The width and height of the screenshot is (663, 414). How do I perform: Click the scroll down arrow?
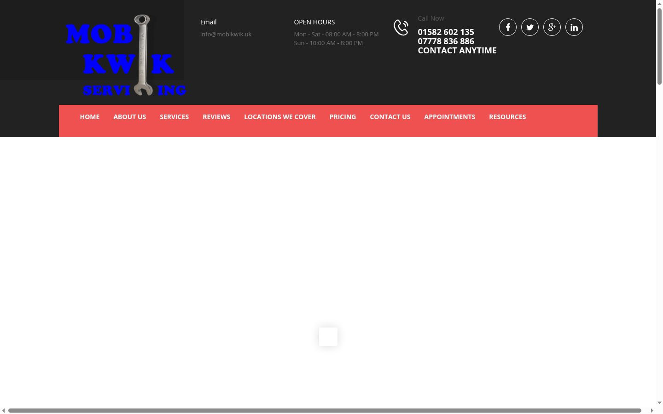tap(659, 403)
